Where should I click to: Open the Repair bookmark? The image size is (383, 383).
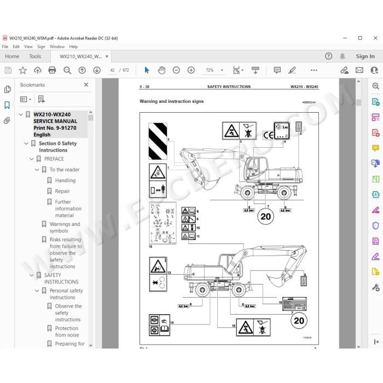[62, 191]
